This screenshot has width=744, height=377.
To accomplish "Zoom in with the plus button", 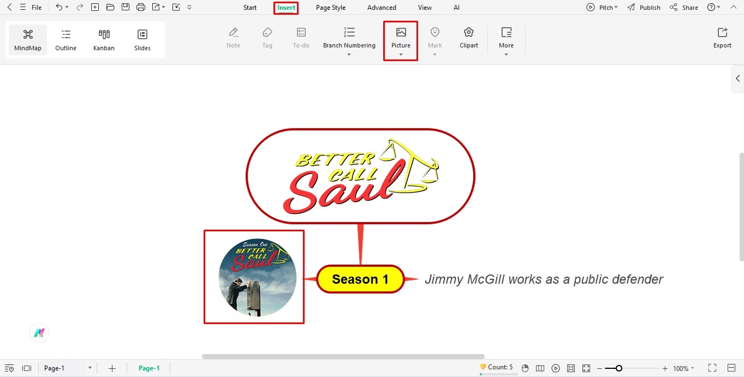I will pyautogui.click(x=665, y=369).
